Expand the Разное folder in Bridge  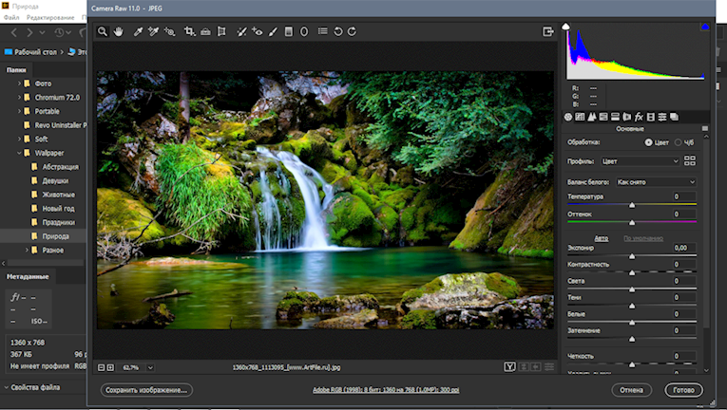click(x=27, y=251)
